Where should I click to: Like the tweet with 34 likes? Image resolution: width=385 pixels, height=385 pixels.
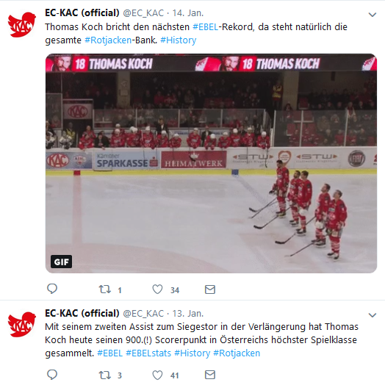point(157,289)
